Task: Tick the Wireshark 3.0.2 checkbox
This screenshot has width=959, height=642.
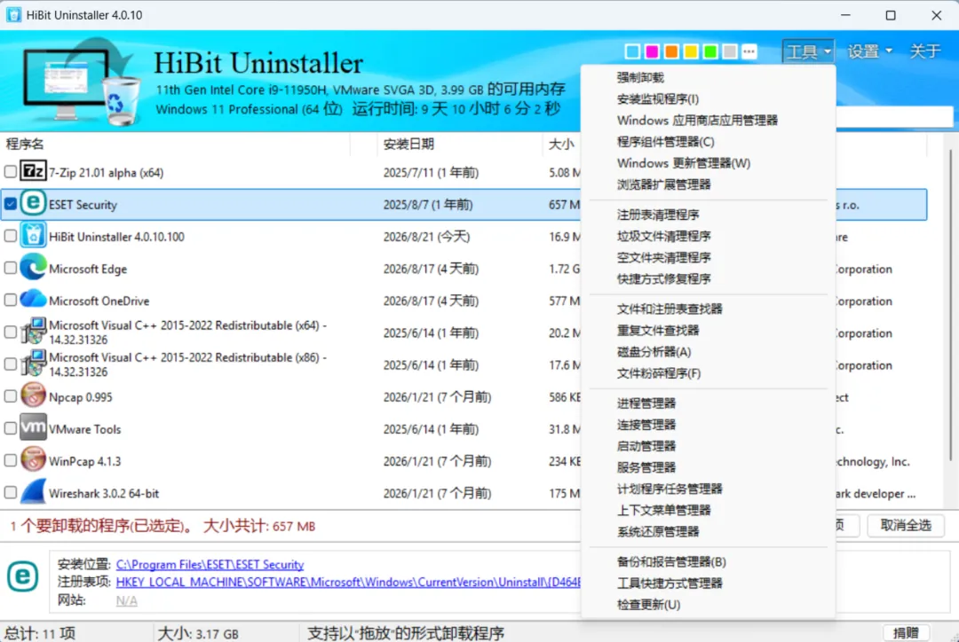Action: [11, 492]
